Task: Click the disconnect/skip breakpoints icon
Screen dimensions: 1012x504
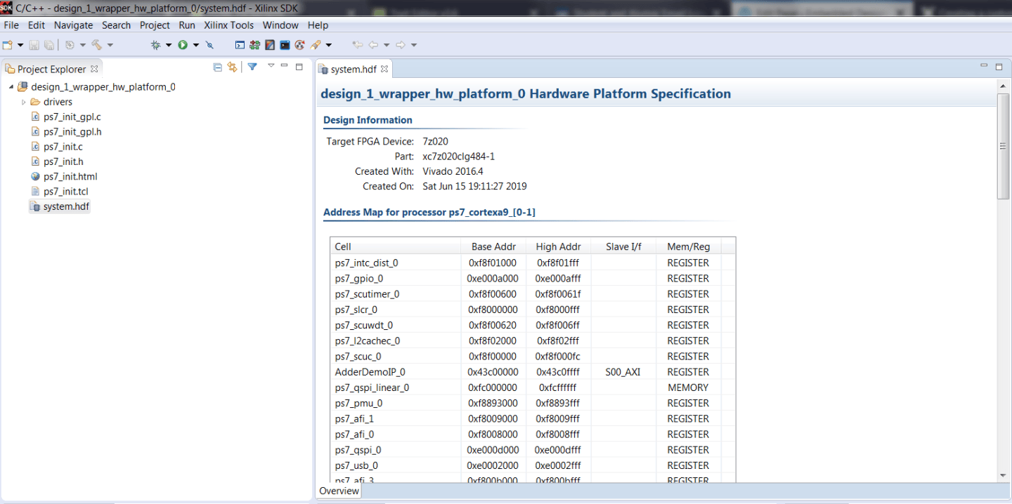Action: [x=209, y=45]
